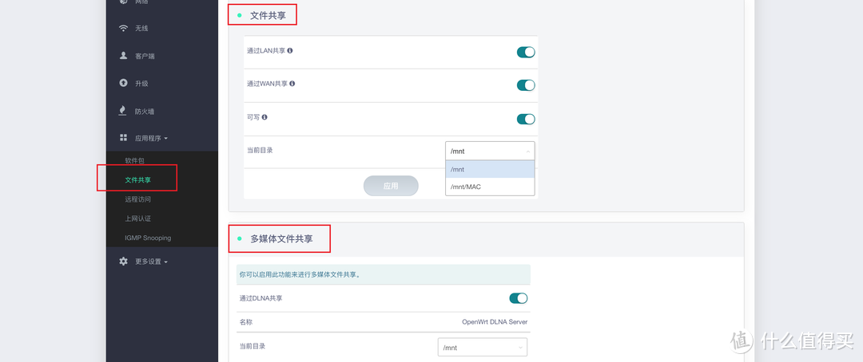Image resolution: width=863 pixels, height=362 pixels.
Task: Open 远程访问 remote access item
Action: click(x=137, y=199)
